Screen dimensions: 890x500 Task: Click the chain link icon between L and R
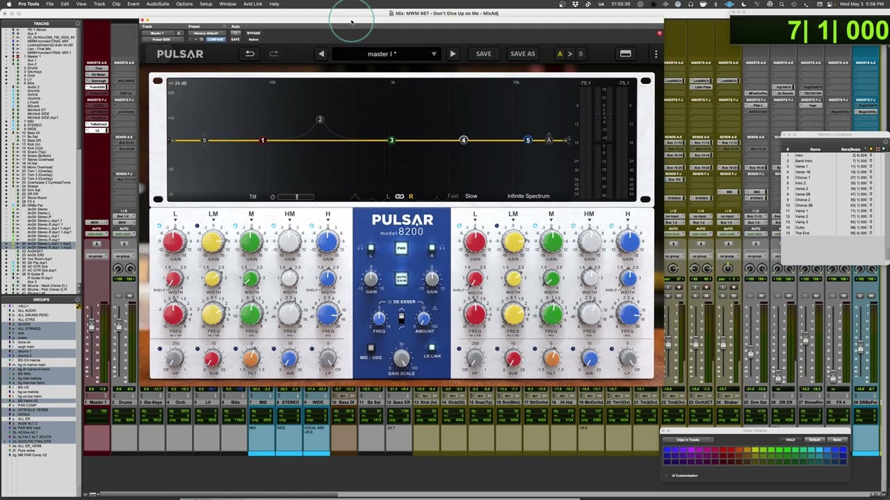399,197
